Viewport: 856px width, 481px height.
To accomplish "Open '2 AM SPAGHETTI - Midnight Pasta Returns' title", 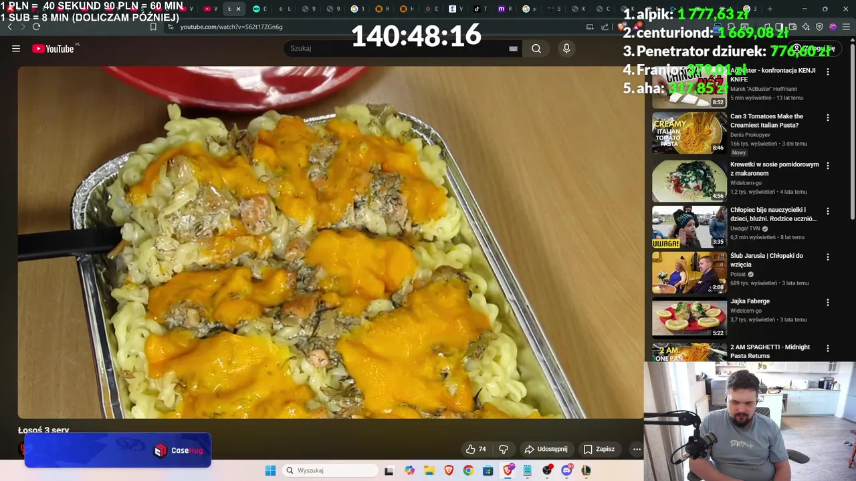I will pyautogui.click(x=770, y=351).
